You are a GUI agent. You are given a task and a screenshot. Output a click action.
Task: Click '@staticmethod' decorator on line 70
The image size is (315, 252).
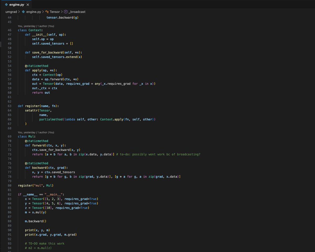pyautogui.click(x=36, y=141)
